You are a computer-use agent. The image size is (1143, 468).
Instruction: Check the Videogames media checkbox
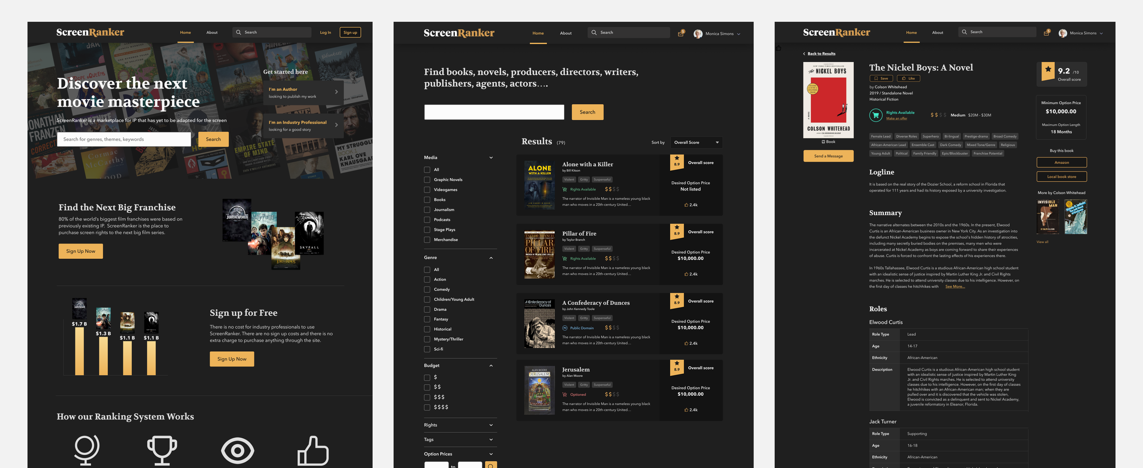[x=427, y=190]
